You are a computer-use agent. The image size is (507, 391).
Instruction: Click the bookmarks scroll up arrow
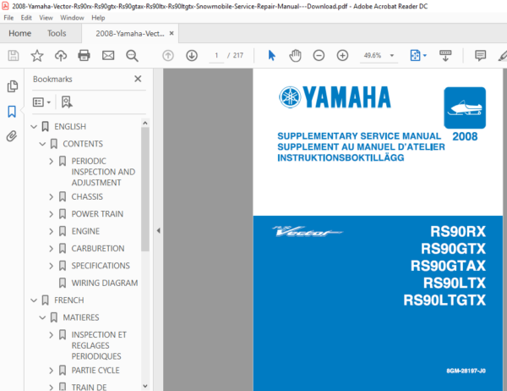(144, 123)
